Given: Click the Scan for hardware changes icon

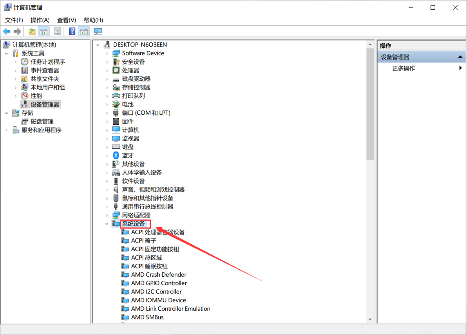Looking at the screenshot, I should coord(98,31).
